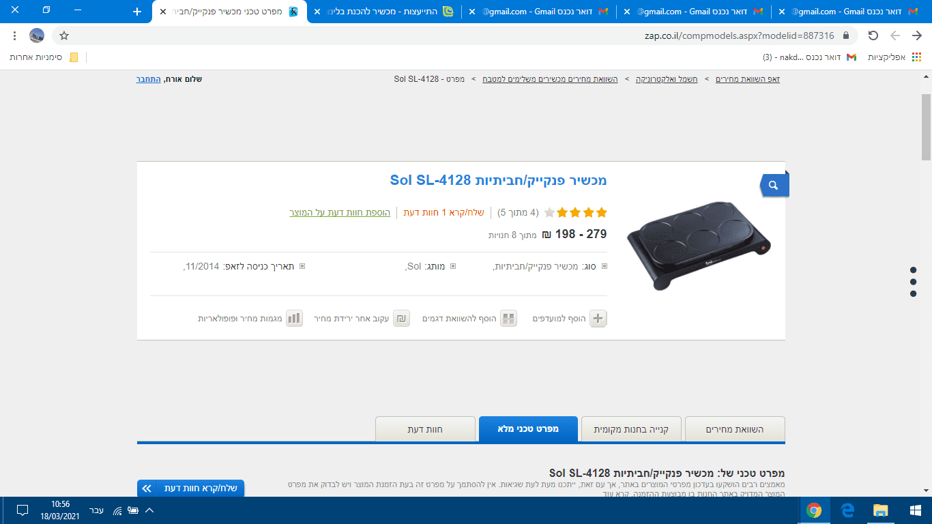Open the Chrome profile avatar

pyautogui.click(x=38, y=35)
